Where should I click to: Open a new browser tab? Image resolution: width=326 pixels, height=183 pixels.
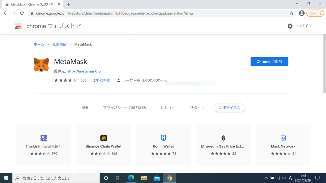coord(69,4)
